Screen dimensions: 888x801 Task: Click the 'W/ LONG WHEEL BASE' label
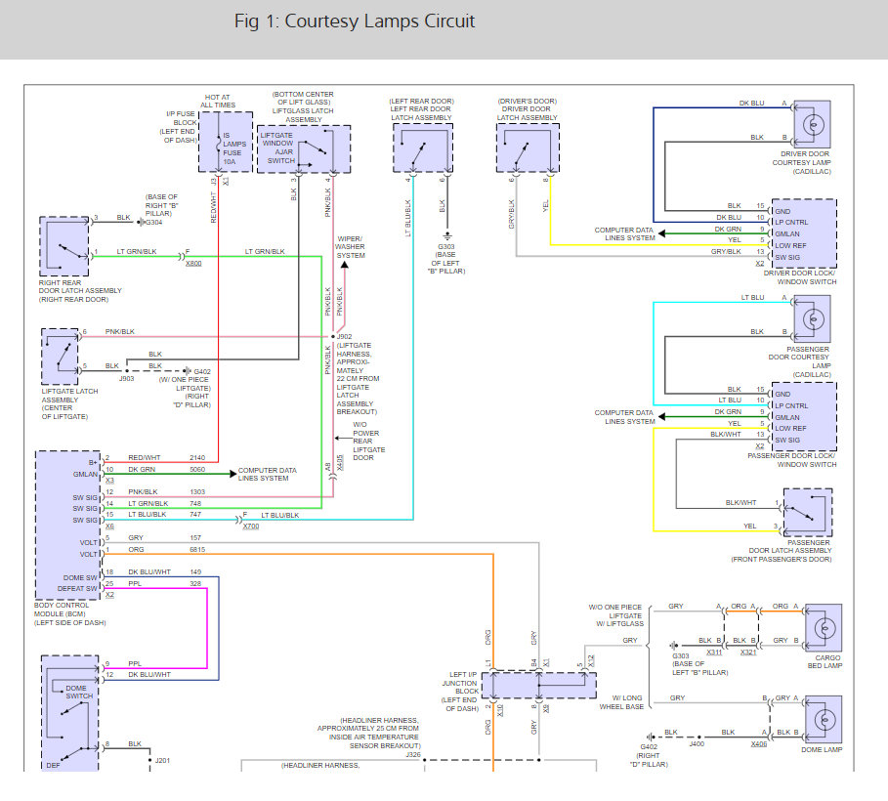coord(621,702)
